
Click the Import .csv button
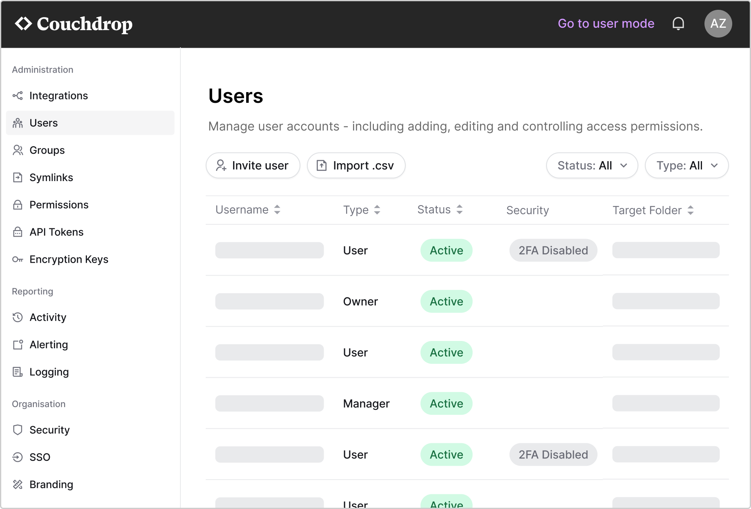tap(356, 166)
